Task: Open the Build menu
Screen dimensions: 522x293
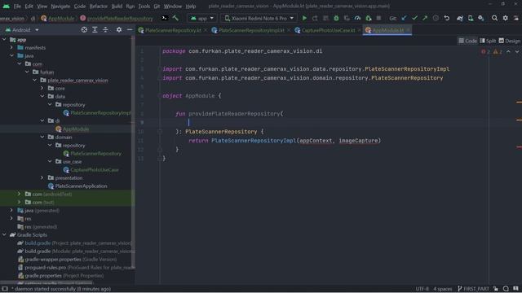Action: click(x=117, y=6)
